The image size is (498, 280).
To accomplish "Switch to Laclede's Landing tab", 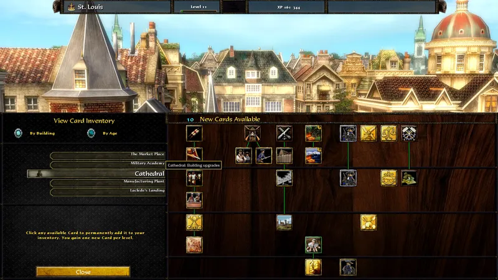I will click(x=108, y=190).
